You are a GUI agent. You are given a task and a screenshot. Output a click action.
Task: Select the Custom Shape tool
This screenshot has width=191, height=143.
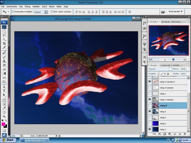(x=4, y=99)
